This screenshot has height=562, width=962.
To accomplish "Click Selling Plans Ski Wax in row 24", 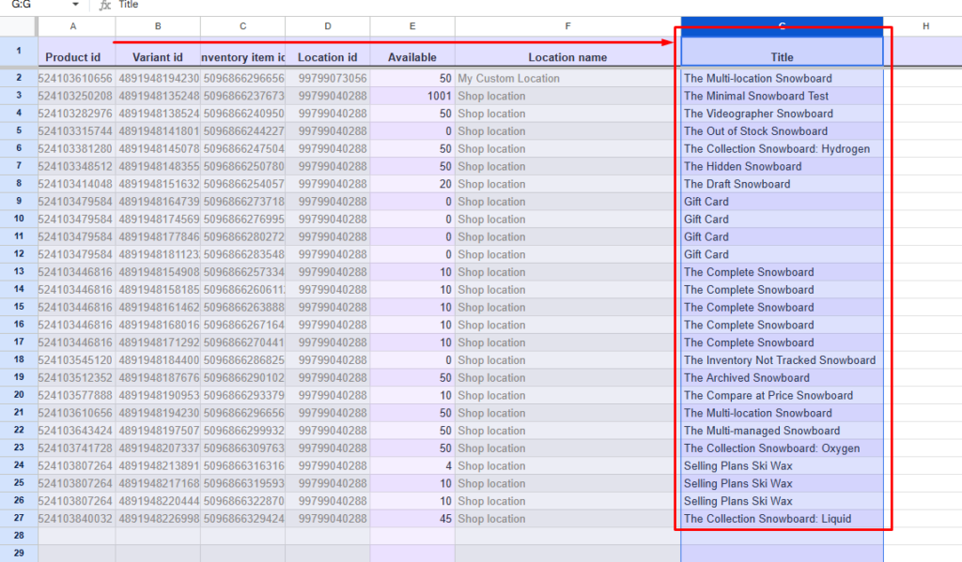I will pos(783,465).
